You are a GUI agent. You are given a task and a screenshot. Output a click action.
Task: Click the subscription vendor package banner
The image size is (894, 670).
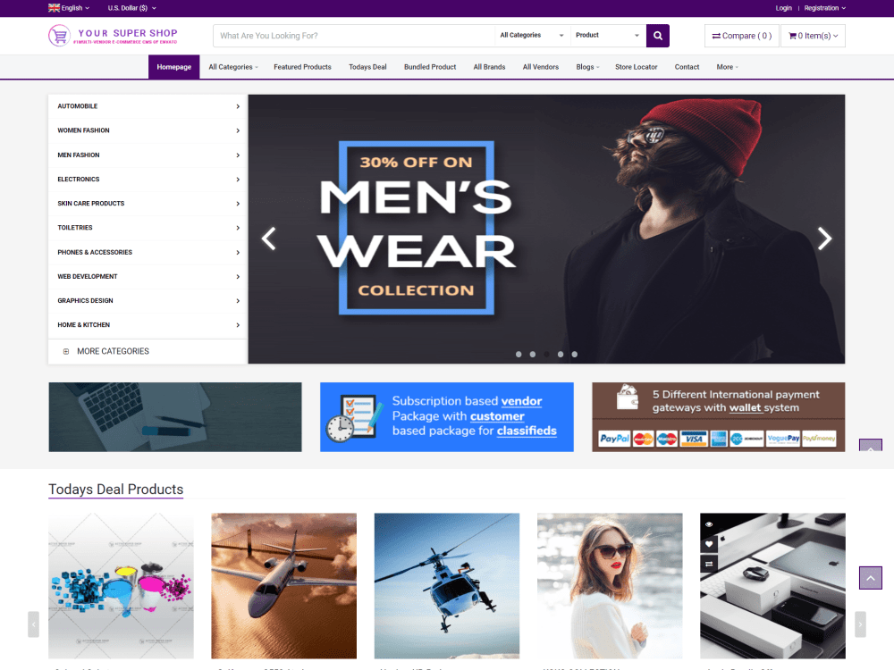(x=446, y=417)
